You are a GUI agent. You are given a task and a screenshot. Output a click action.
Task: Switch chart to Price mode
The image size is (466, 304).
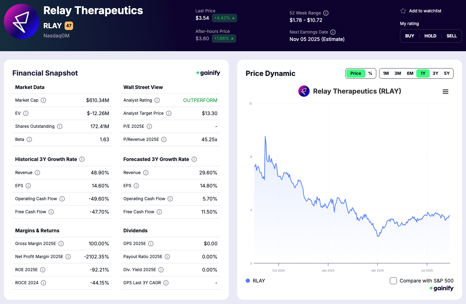pos(356,73)
